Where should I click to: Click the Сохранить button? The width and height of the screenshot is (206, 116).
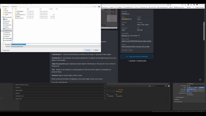click(88, 50)
